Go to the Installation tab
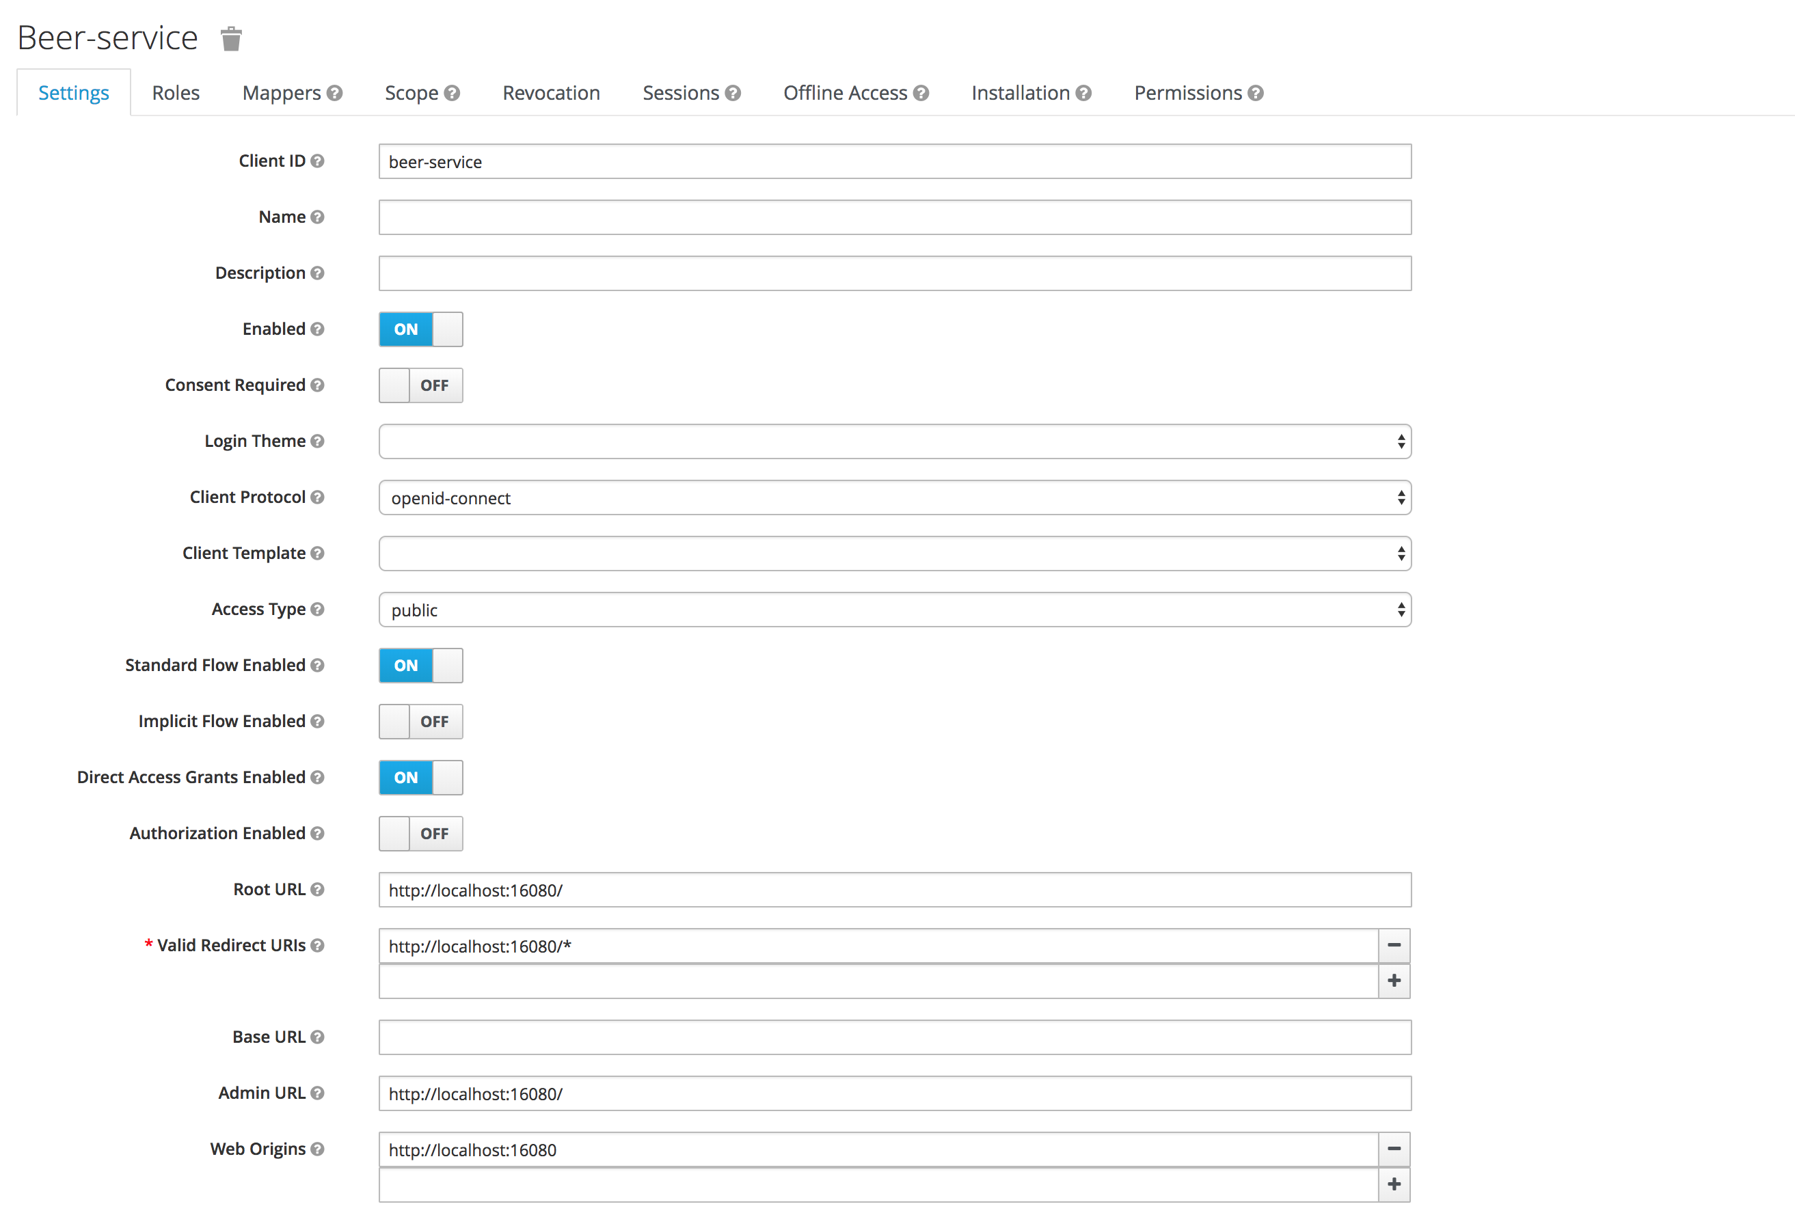This screenshot has height=1215, width=1795. pyautogui.click(x=1020, y=93)
